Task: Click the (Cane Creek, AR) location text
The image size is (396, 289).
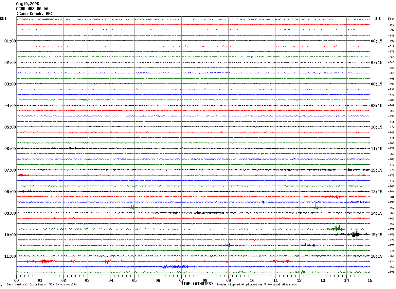Action: coord(34,14)
